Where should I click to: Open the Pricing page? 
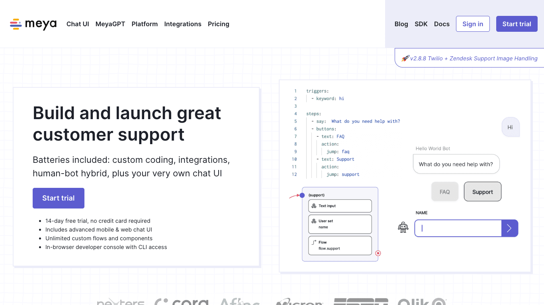point(219,24)
